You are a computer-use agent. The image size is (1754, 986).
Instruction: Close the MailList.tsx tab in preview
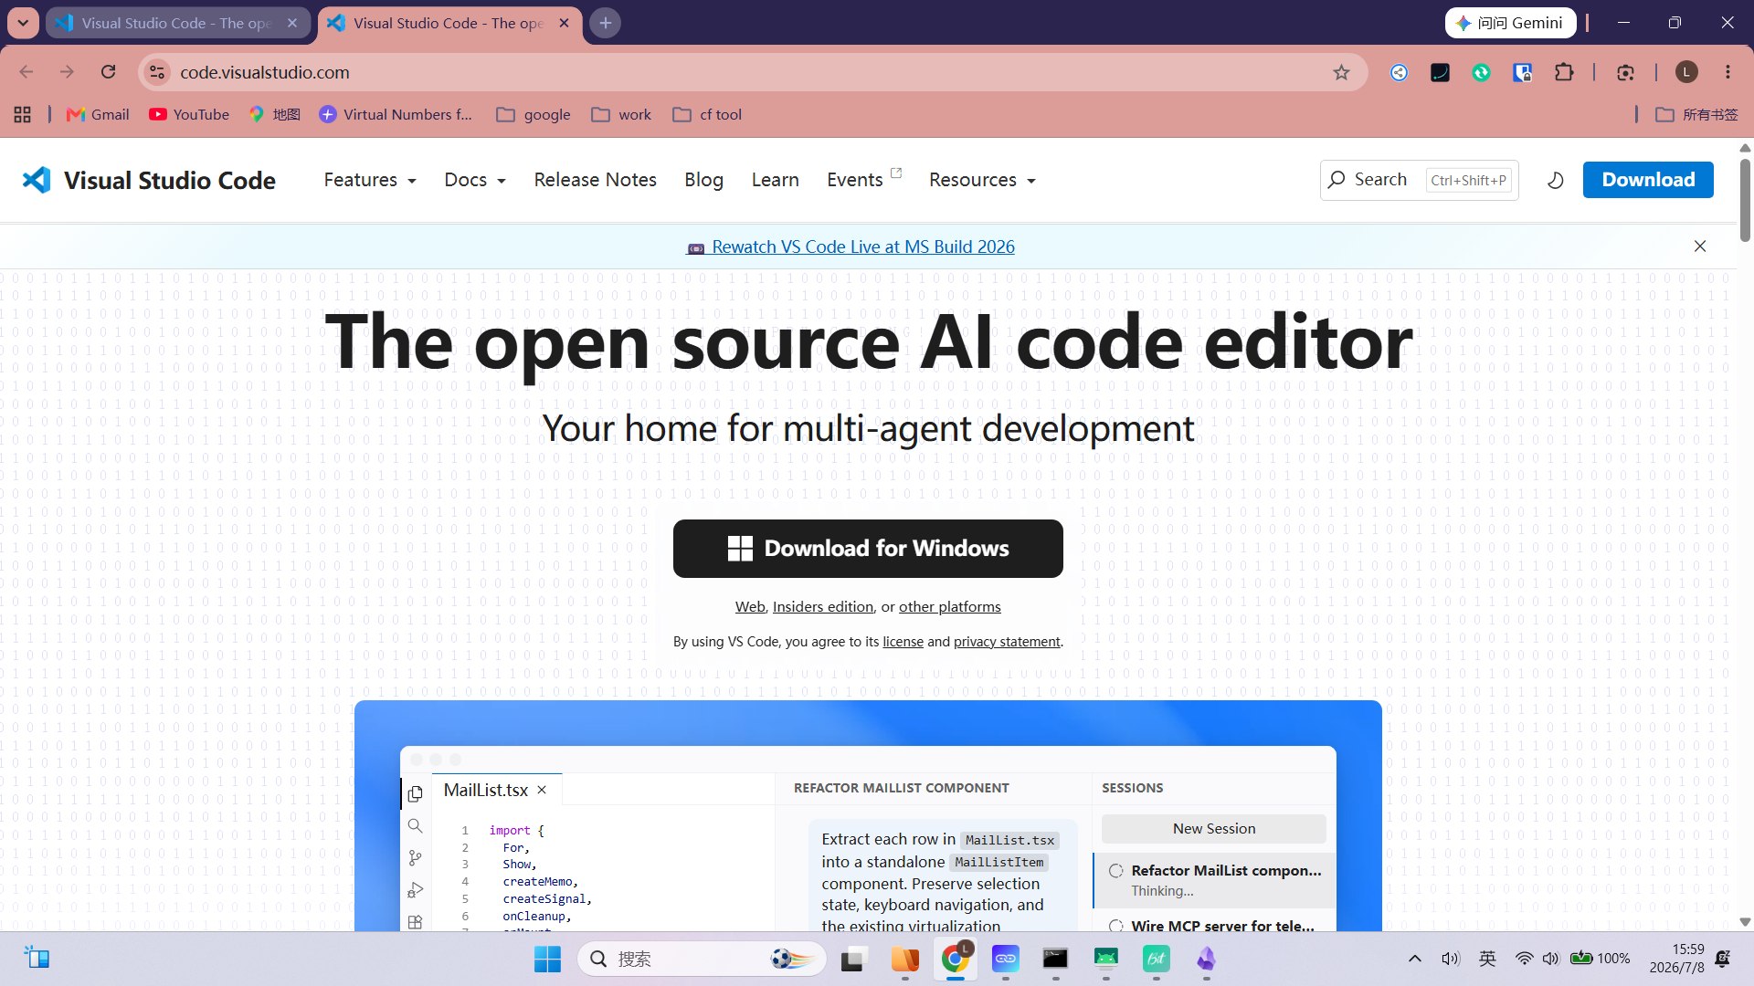[542, 790]
